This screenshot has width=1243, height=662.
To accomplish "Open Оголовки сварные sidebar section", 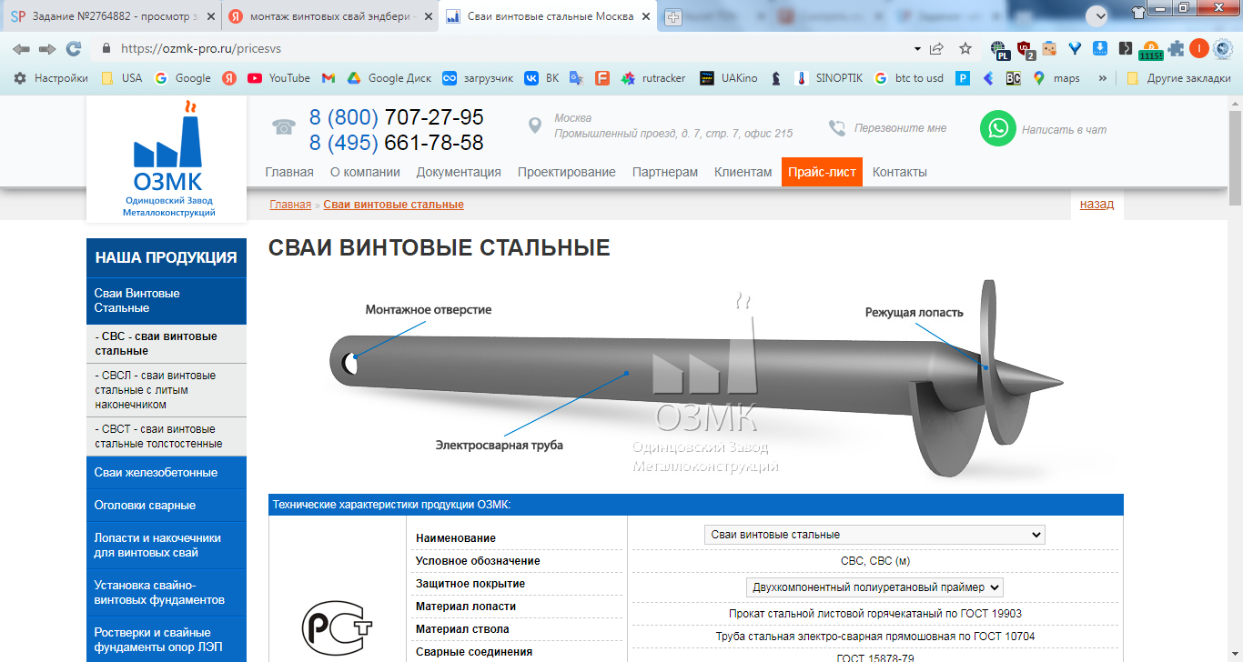I will [167, 506].
